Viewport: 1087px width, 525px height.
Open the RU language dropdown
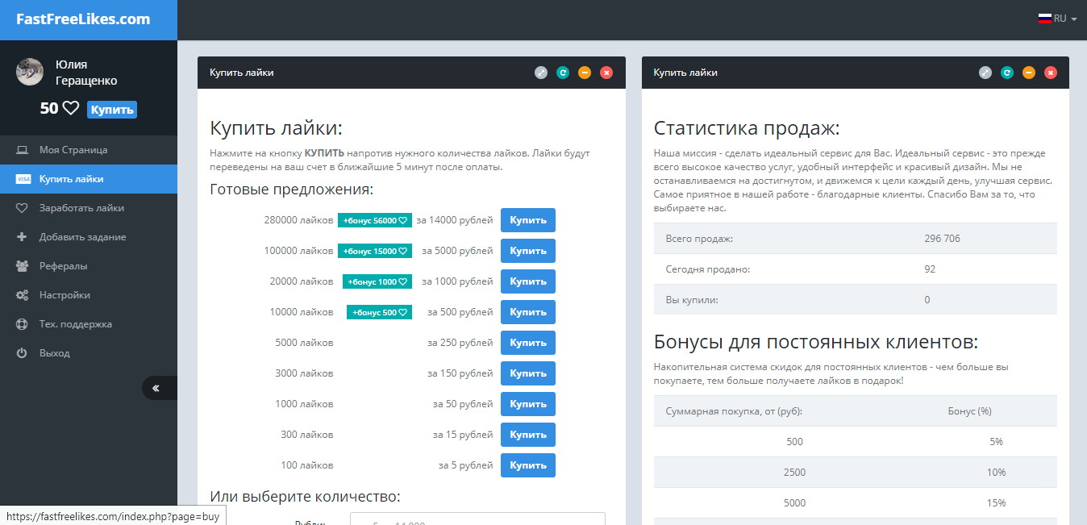tap(1057, 18)
